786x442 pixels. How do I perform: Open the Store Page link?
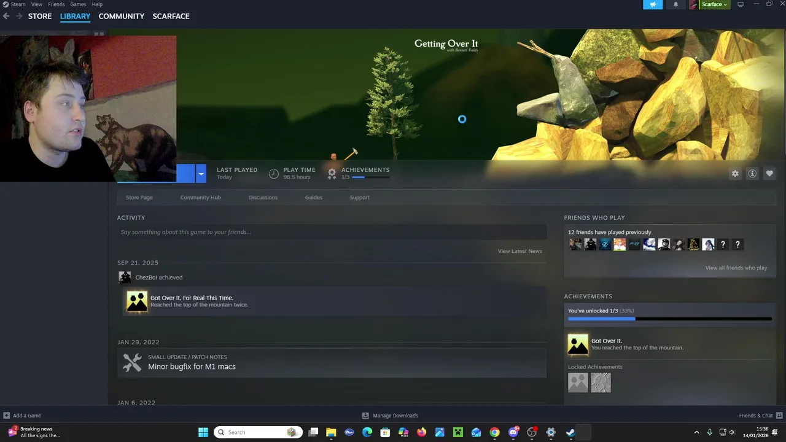click(x=139, y=197)
